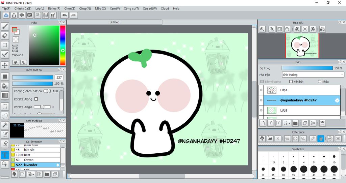
Task: Select the Gradient tool
Action: click(x=5, y=95)
